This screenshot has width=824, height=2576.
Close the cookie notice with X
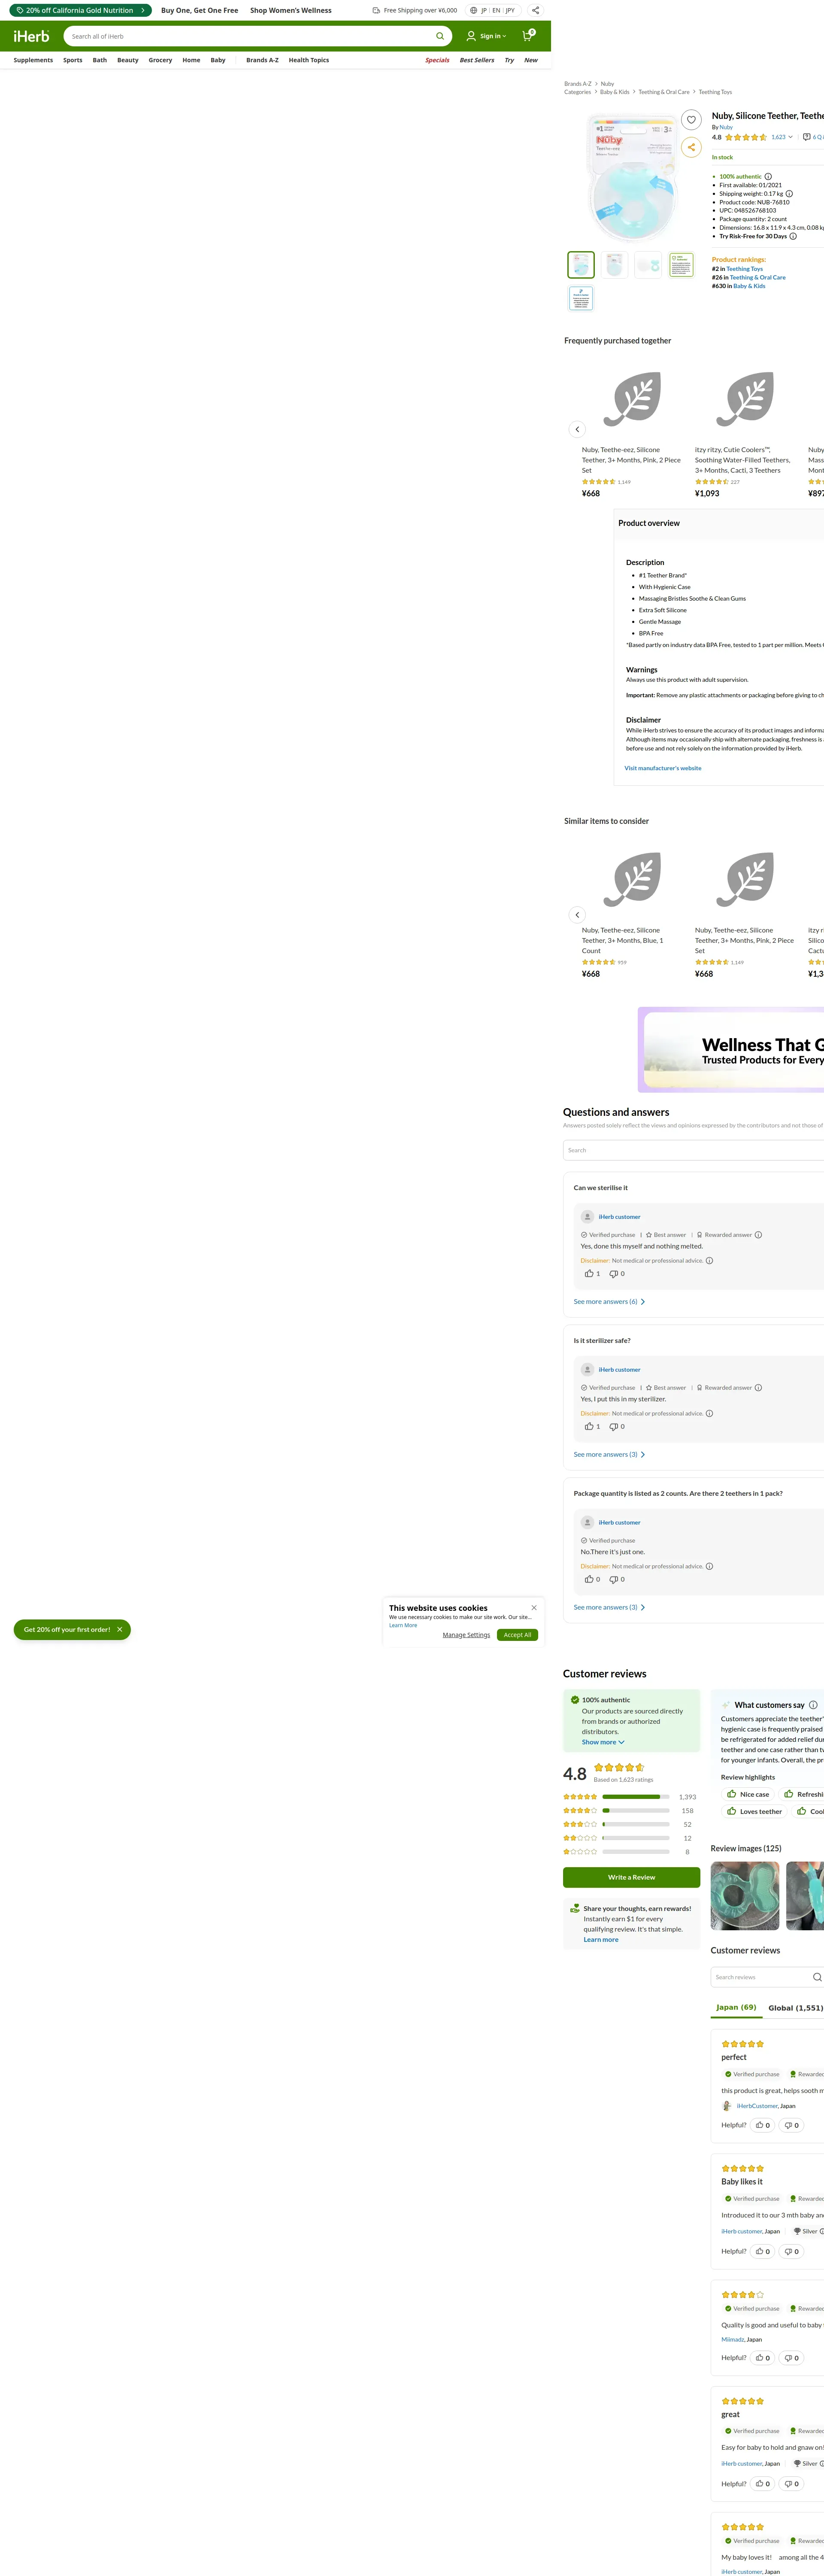(x=534, y=1608)
